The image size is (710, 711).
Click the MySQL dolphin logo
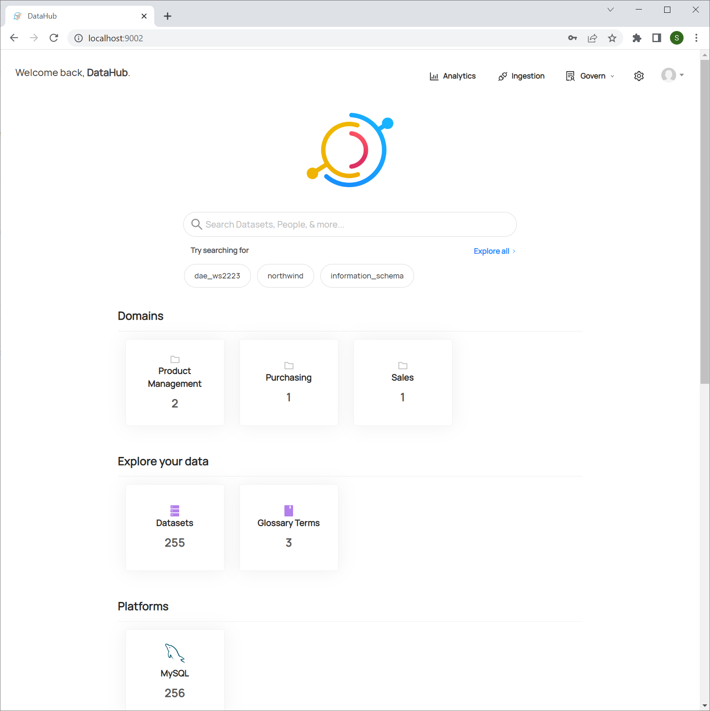(x=175, y=653)
